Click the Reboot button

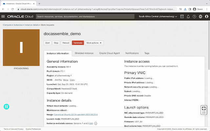point(66,43)
